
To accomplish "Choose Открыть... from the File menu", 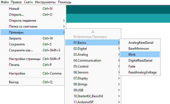I will point(33,15).
